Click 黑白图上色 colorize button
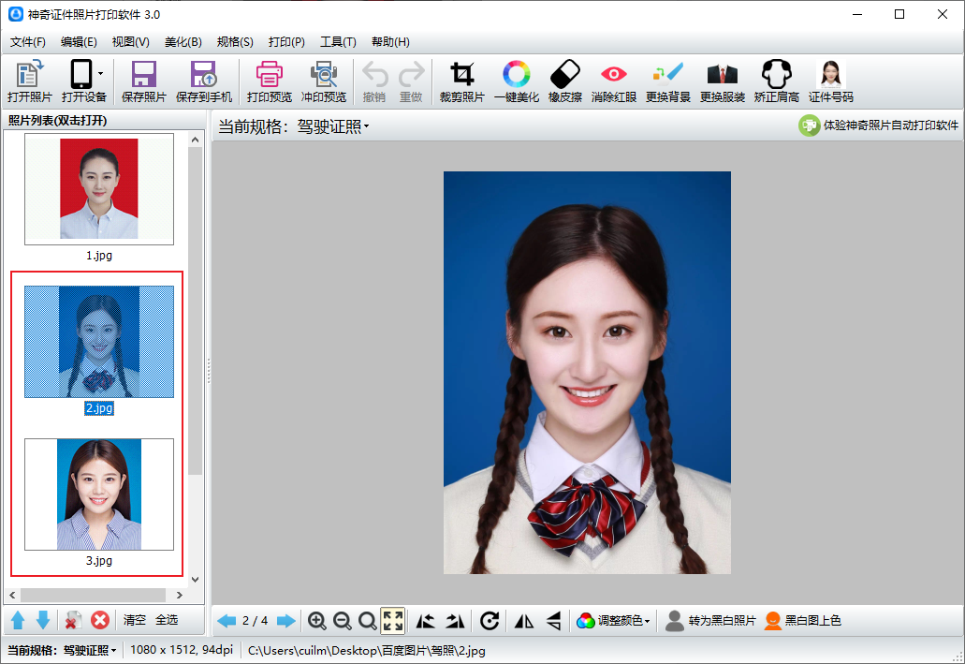 802,621
